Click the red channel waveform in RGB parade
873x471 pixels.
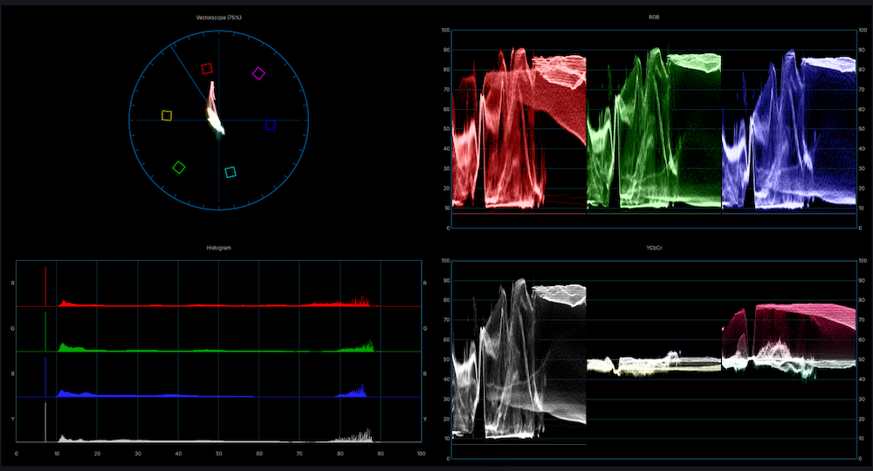pos(519,129)
